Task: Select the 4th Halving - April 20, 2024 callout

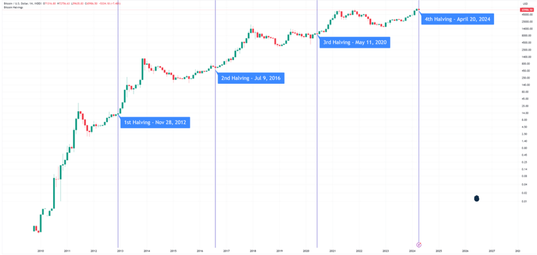Action: (x=457, y=18)
